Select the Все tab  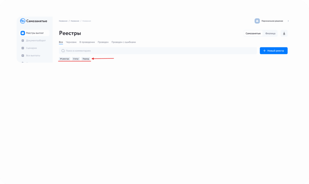pos(61,42)
